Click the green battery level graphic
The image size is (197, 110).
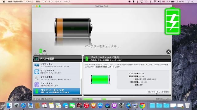[x=100, y=79]
